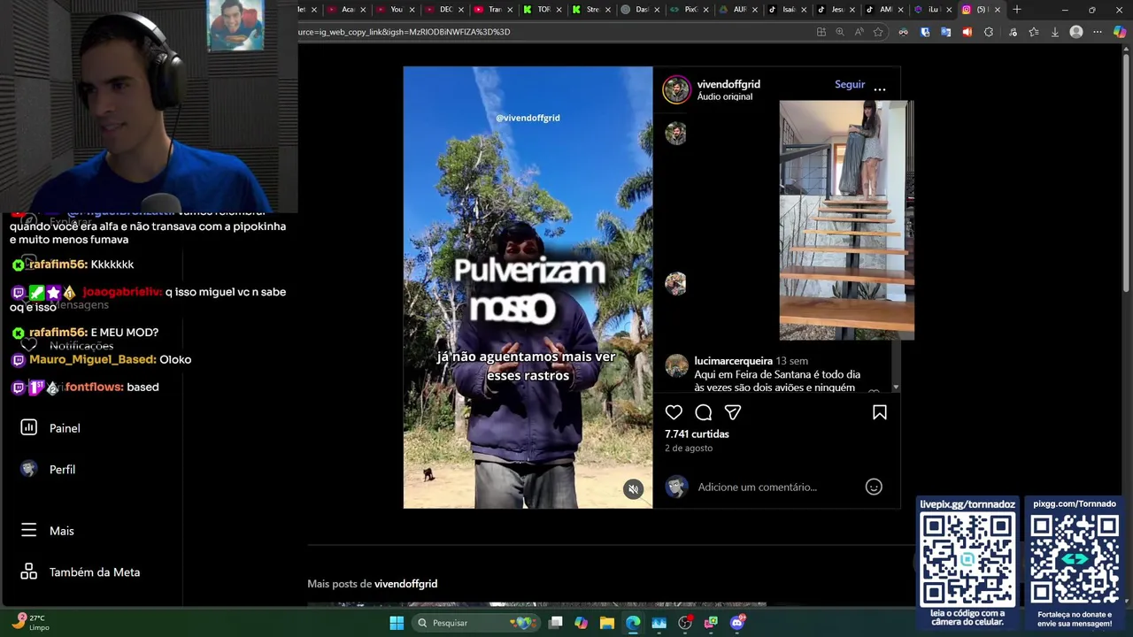Click the Também da Meta grid icon

(x=29, y=572)
